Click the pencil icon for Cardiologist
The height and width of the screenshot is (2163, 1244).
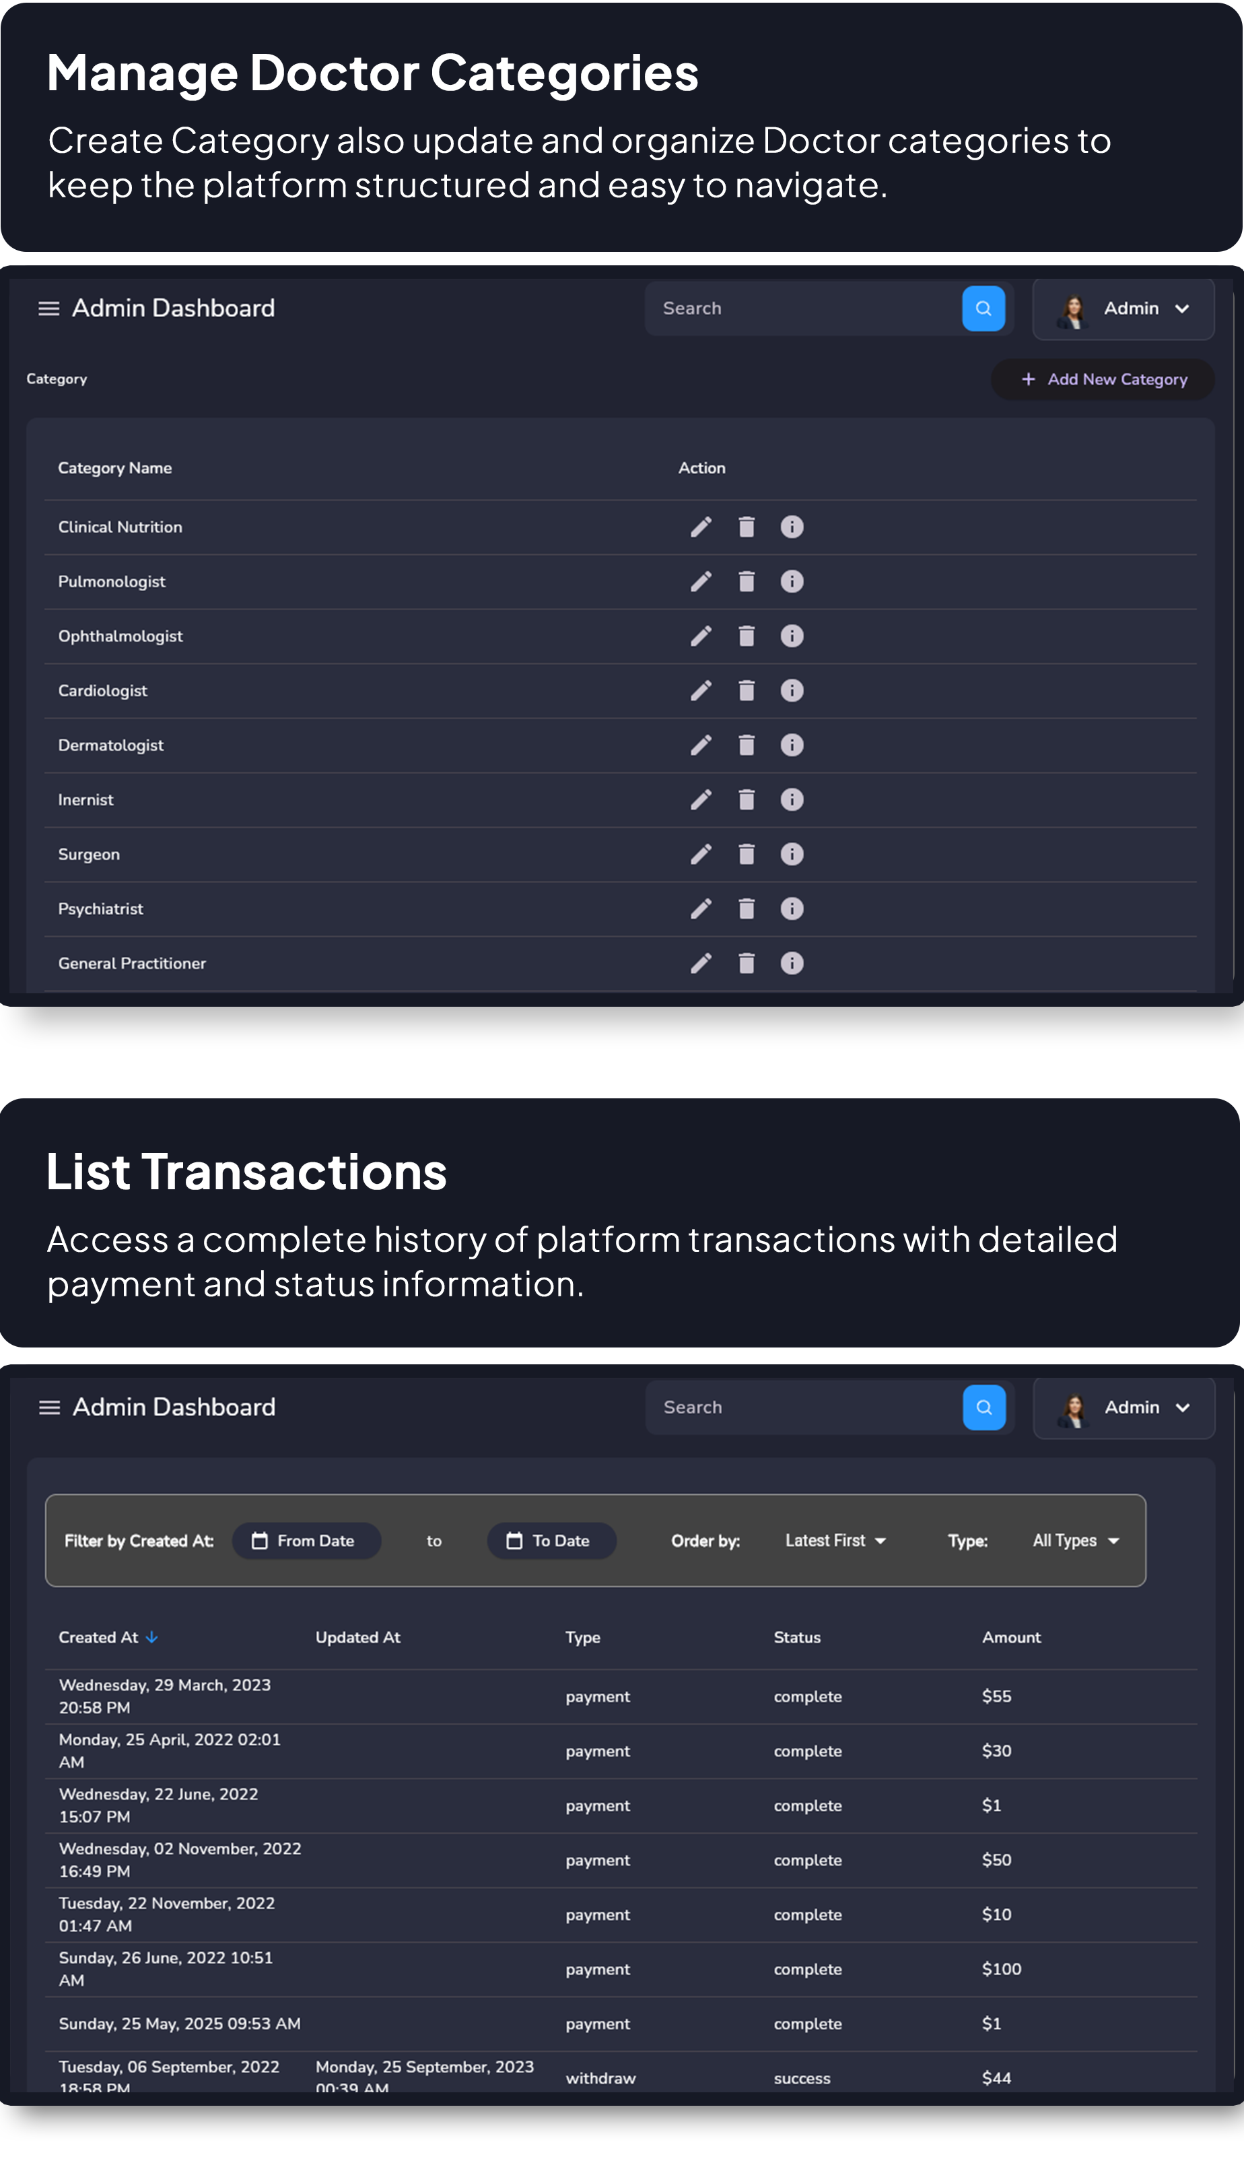pyautogui.click(x=701, y=690)
